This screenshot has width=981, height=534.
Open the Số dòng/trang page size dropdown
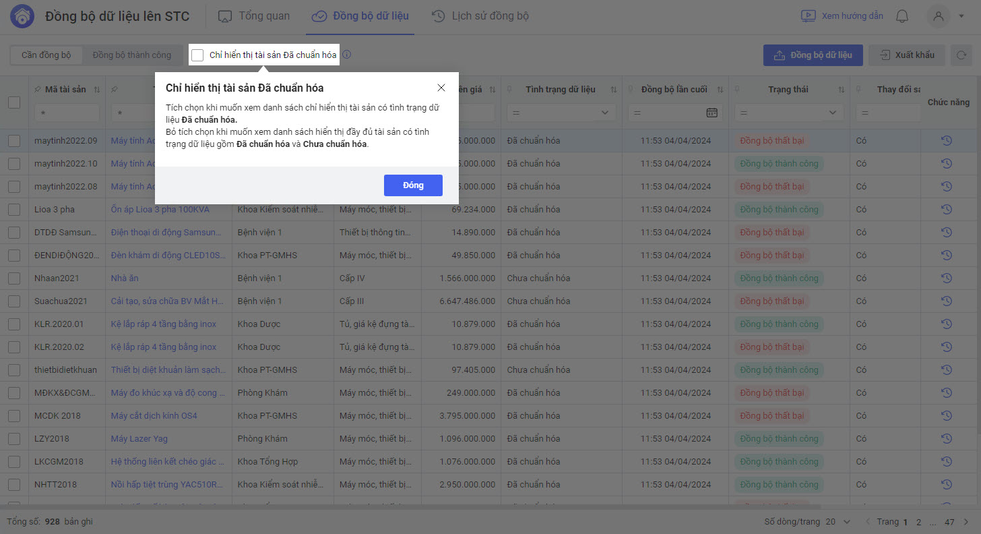[x=839, y=522]
